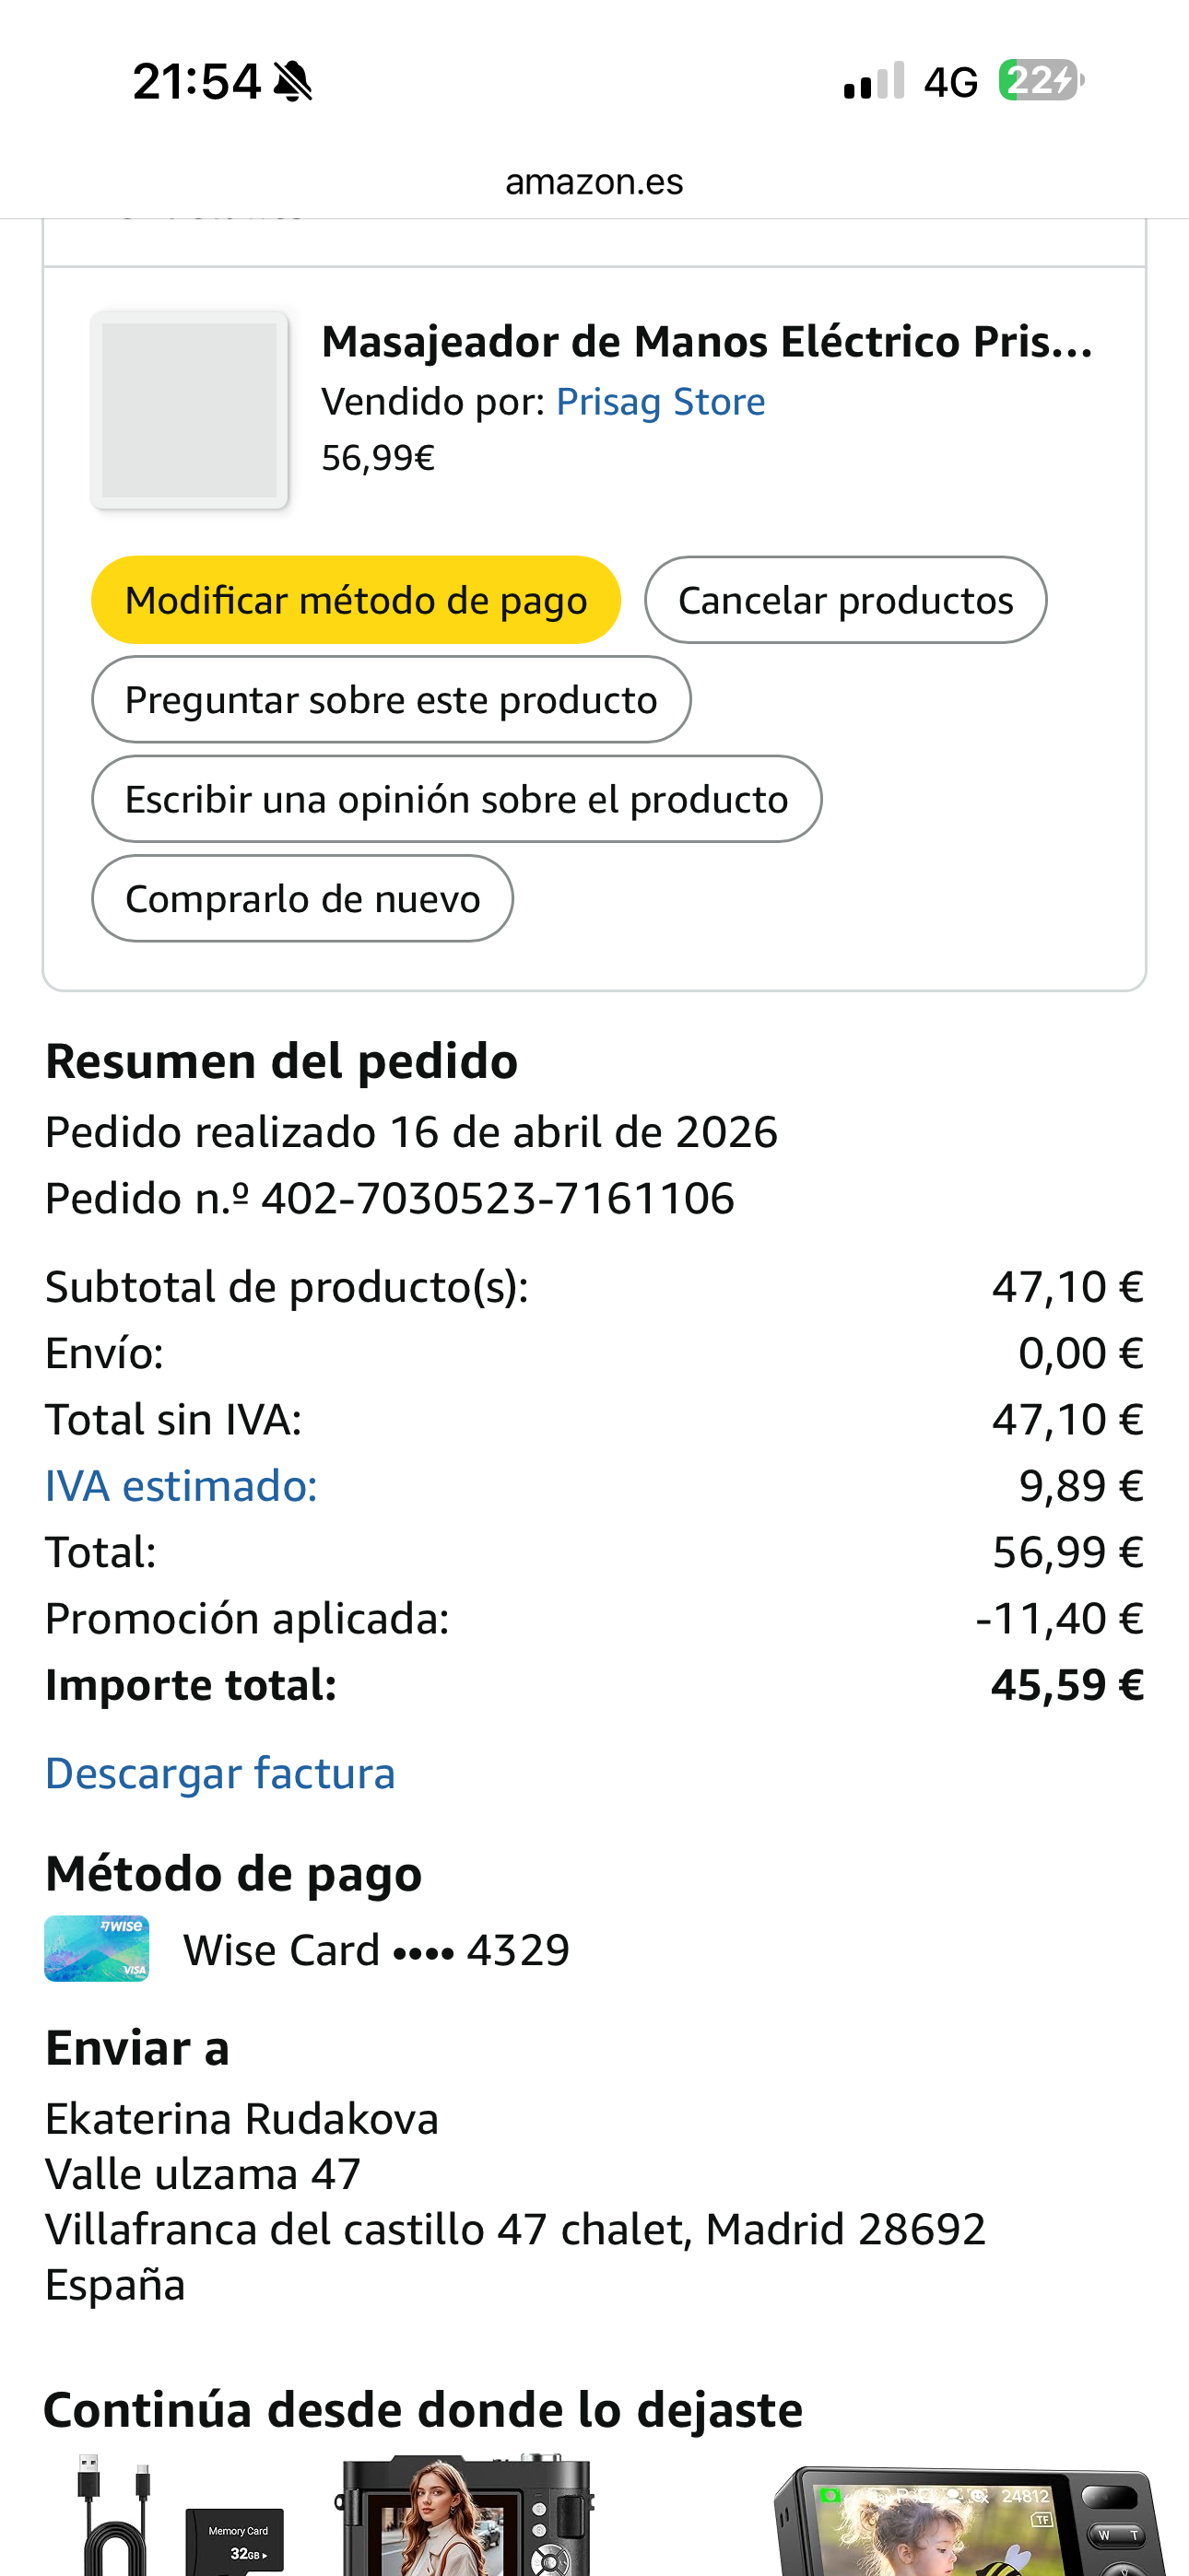This screenshot has width=1189, height=2576.
Task: Tap the silent mode bell icon
Action: point(292,81)
